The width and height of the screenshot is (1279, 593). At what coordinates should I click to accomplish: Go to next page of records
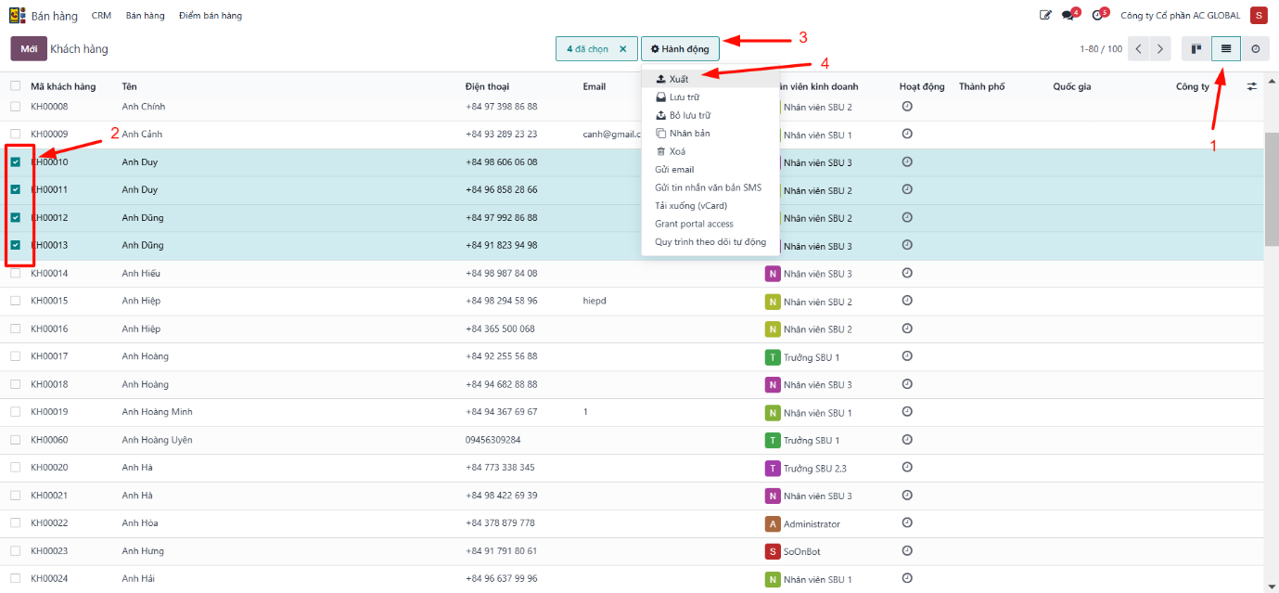(1161, 48)
